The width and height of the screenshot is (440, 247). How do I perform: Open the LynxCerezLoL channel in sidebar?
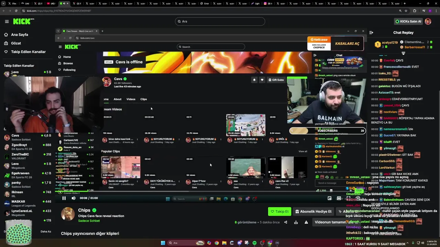coord(27,213)
